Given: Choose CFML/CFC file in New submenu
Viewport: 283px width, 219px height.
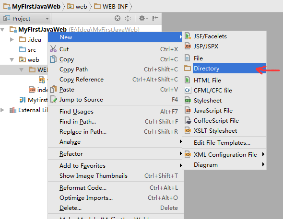Looking at the screenshot, I should [224, 90].
